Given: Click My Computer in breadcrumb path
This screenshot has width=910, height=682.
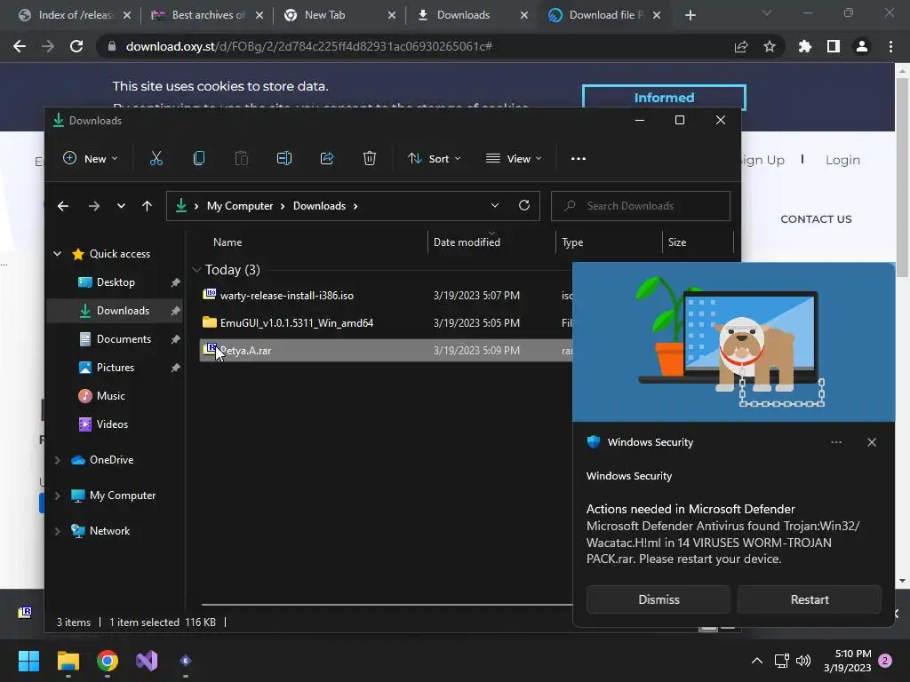Looking at the screenshot, I should tap(240, 206).
